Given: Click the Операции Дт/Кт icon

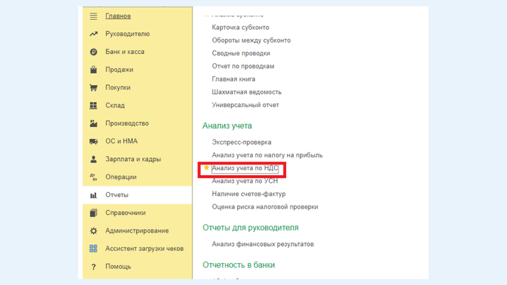Looking at the screenshot, I should 94,177.
